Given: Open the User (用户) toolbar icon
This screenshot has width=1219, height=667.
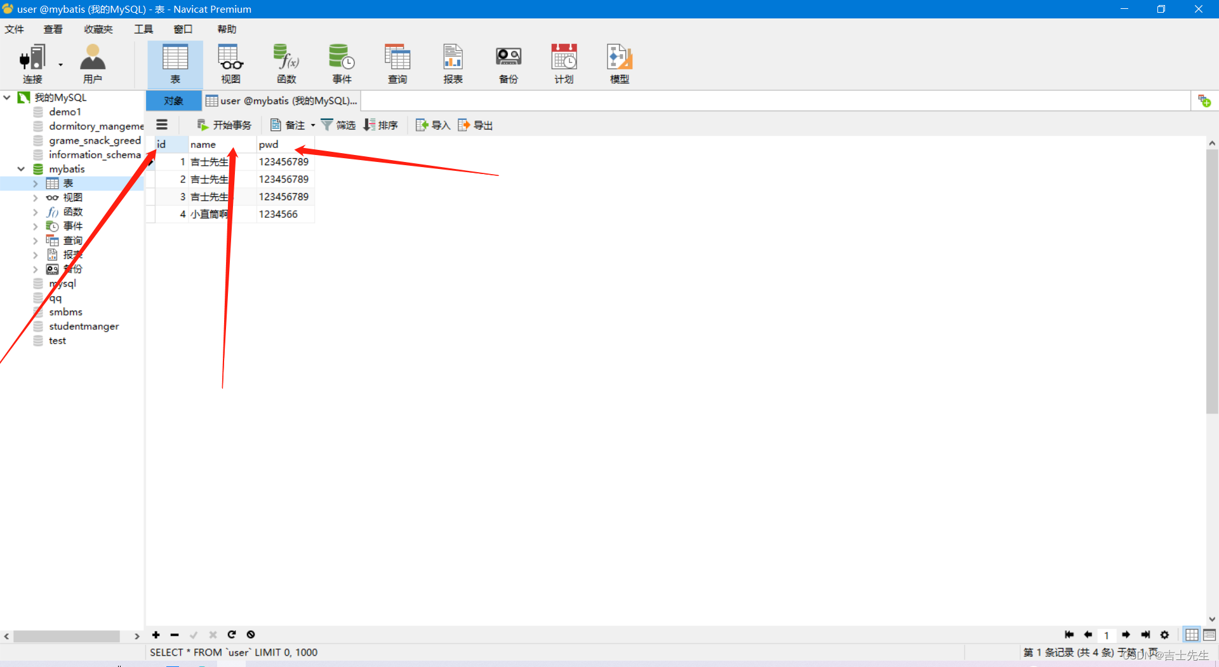Looking at the screenshot, I should coord(93,64).
